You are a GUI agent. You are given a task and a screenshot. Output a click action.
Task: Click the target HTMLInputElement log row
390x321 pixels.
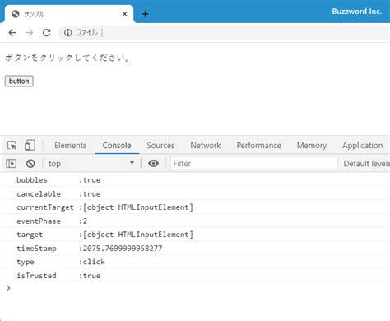point(195,235)
